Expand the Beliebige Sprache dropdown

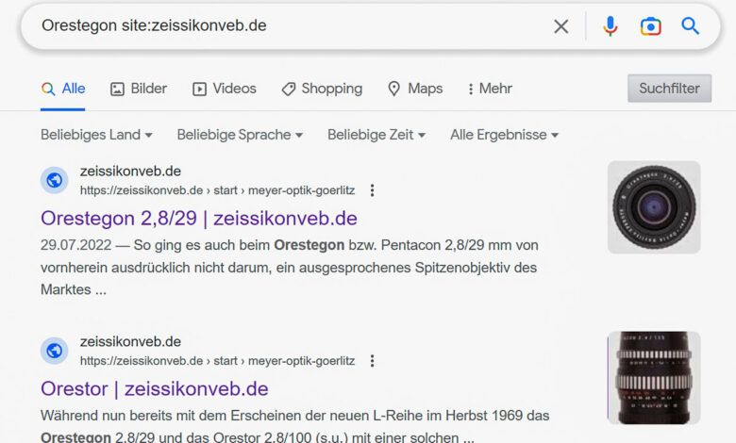click(x=240, y=135)
